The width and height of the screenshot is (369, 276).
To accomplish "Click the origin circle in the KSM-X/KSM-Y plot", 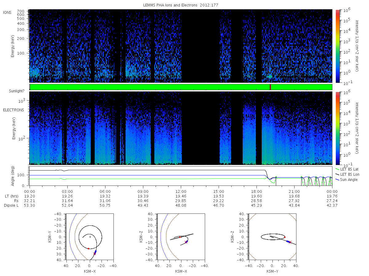I will click(90, 237).
